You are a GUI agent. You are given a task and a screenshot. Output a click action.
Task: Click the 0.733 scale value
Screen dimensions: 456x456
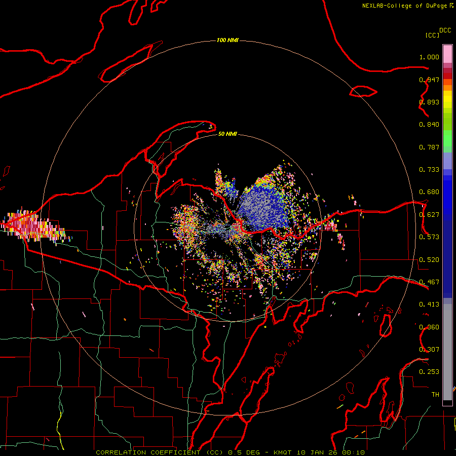429,170
